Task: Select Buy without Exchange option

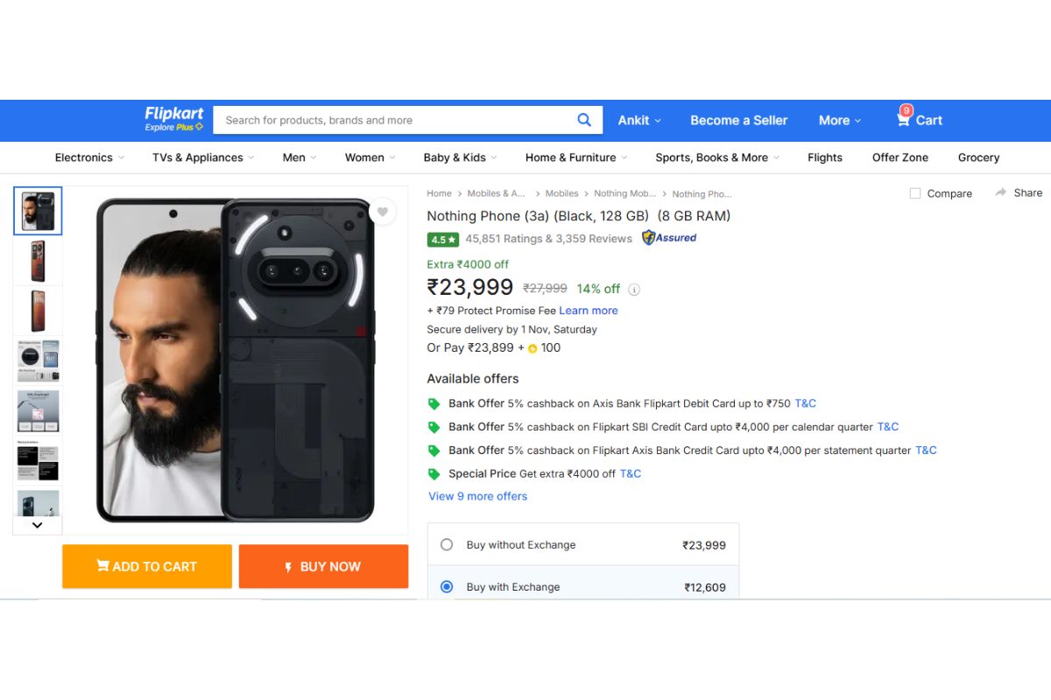Action: [x=447, y=544]
